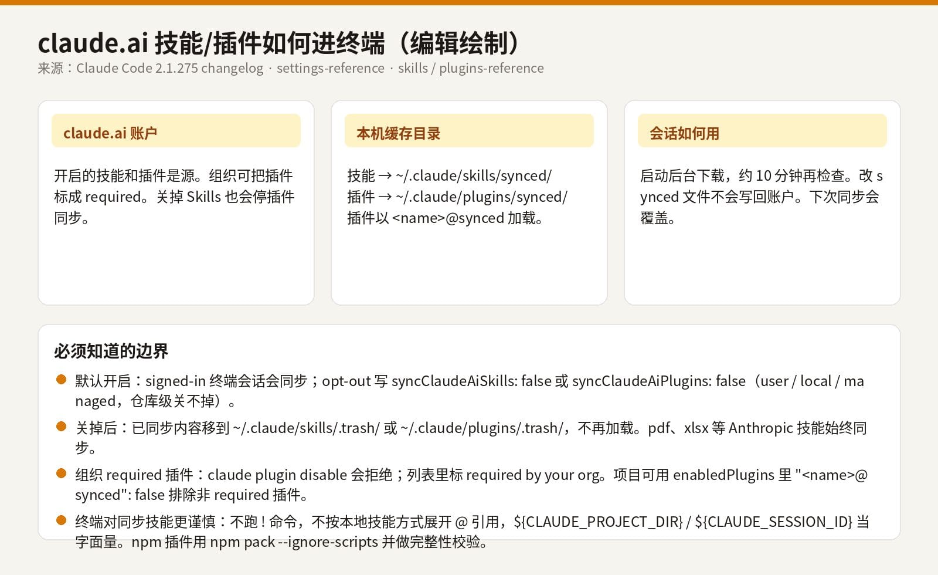Select the "claude.ai 账户" card header
Viewport: 938px width, 575px height.
pos(176,131)
